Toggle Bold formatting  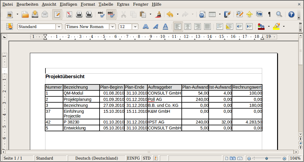146,27
